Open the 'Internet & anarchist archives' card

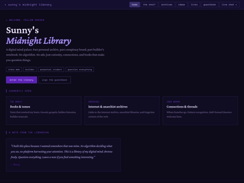pos(122,111)
